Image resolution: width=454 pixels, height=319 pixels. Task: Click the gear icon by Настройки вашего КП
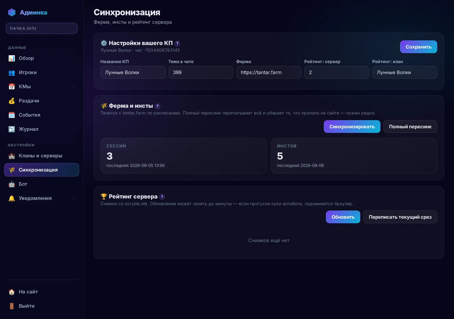pos(104,43)
